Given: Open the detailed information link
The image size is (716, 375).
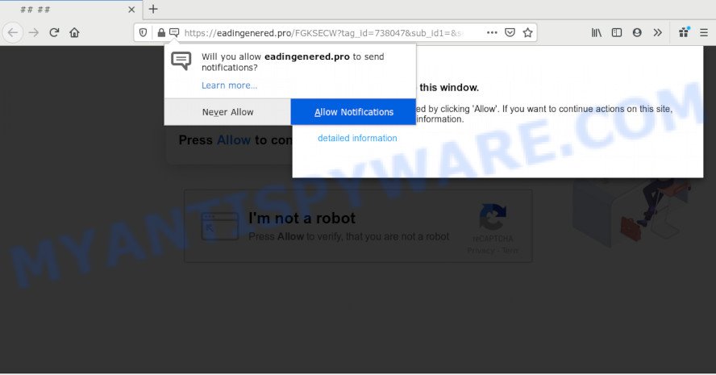Looking at the screenshot, I should [x=357, y=139].
